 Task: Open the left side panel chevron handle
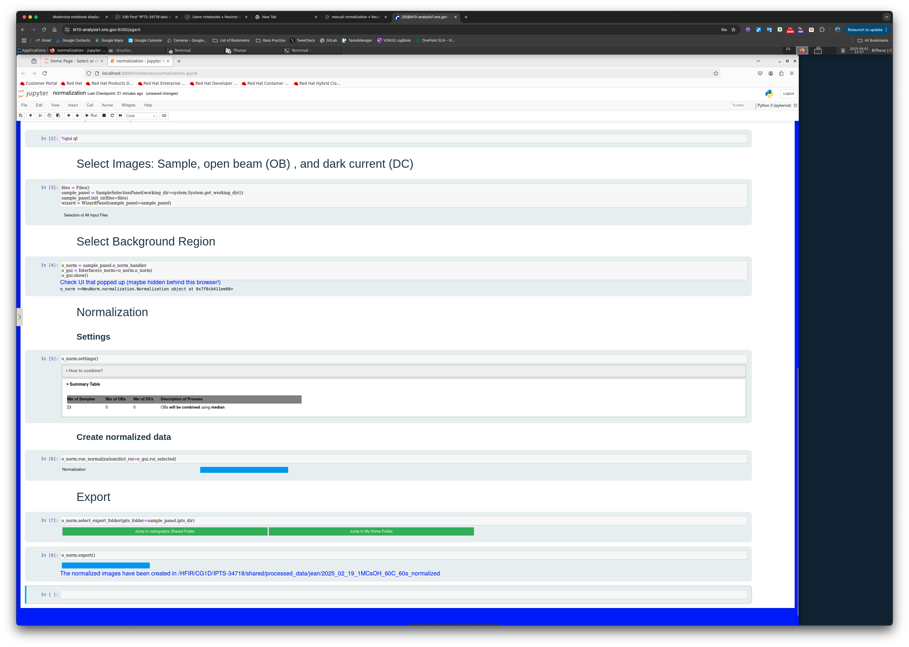click(20, 317)
